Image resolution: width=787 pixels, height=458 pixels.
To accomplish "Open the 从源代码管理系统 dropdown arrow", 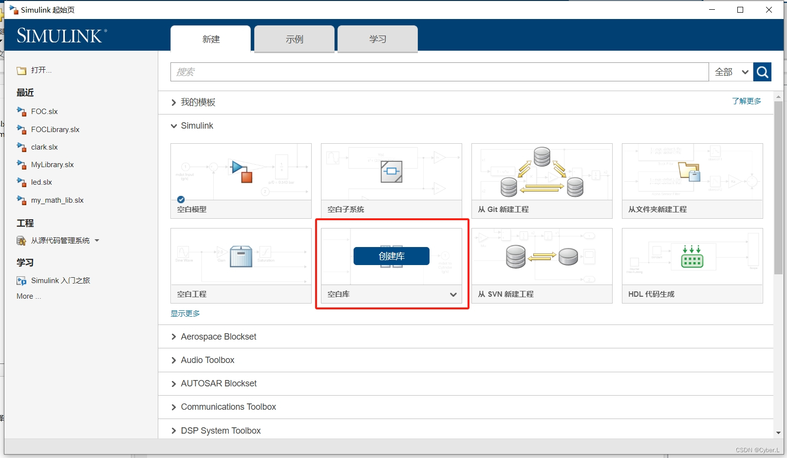I will tap(97, 241).
